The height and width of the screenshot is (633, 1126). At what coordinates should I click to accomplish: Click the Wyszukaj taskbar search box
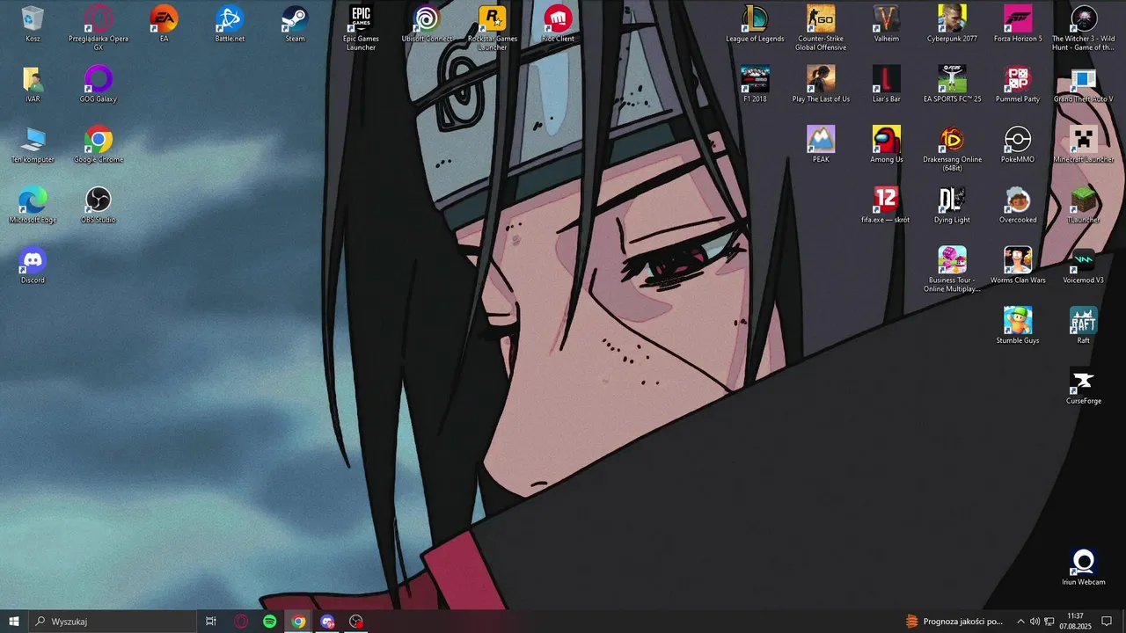click(x=112, y=622)
